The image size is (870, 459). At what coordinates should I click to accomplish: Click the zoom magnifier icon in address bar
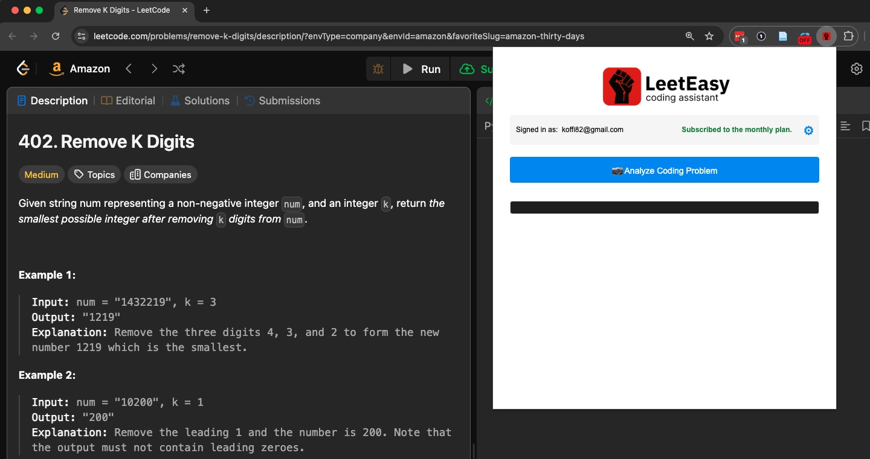pyautogui.click(x=689, y=36)
